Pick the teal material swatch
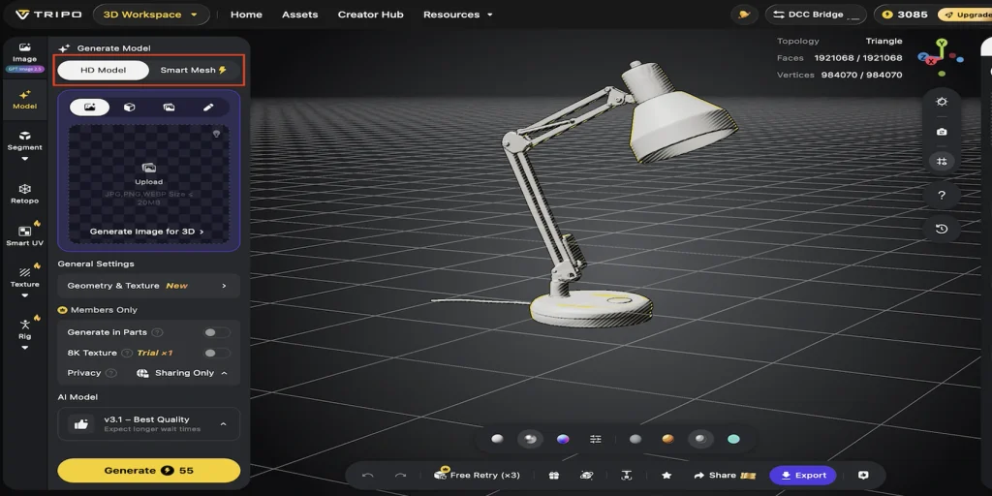992x496 pixels. (x=733, y=439)
